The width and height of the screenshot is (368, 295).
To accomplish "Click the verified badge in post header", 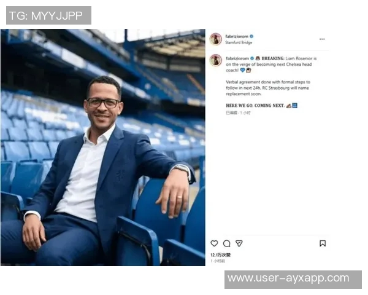I will [x=251, y=36].
